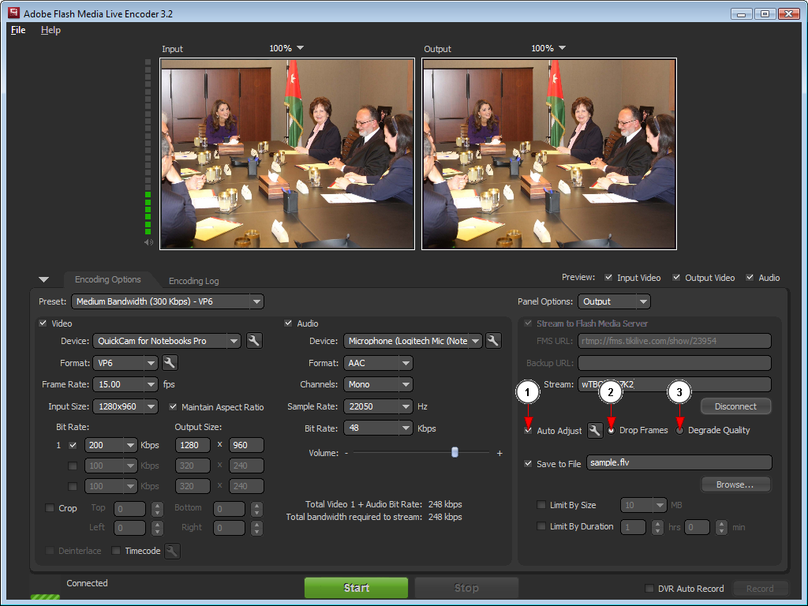Screen dimensions: 808x606
Task: Open video Format VP6 dropdown
Action: pyautogui.click(x=125, y=363)
